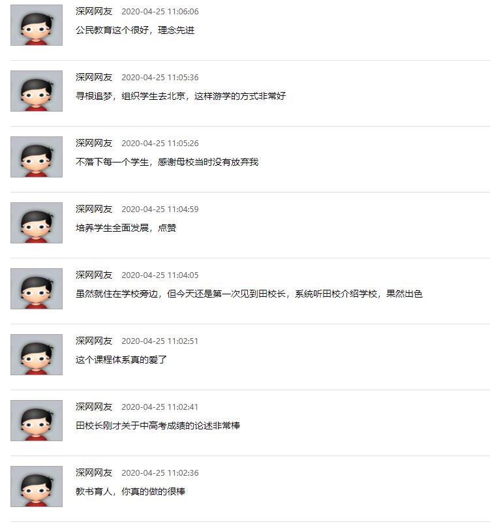Click comment 这个课程体系真的爱了
This screenshot has height=526, width=490.
(121, 360)
